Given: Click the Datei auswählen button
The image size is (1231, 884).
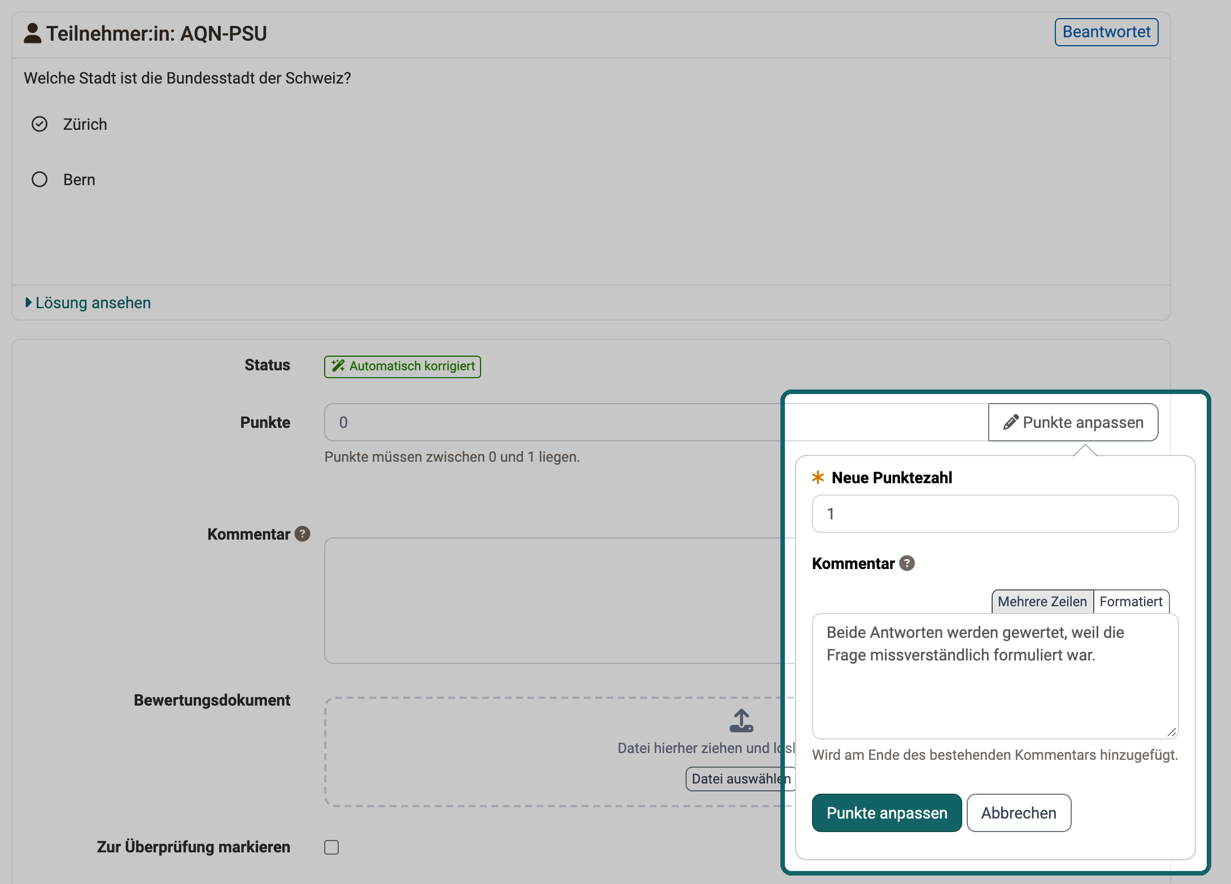Looking at the screenshot, I should pyautogui.click(x=741, y=779).
